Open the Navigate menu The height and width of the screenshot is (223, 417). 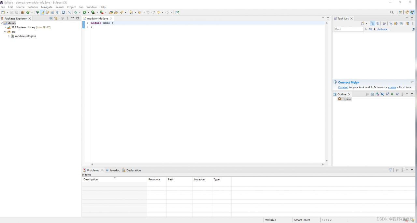point(47,7)
